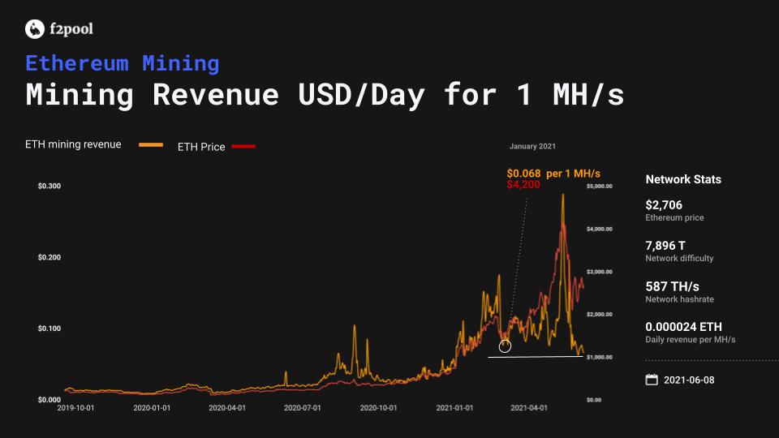
Task: Click the 0.000024 ETH revenue value
Action: point(683,327)
